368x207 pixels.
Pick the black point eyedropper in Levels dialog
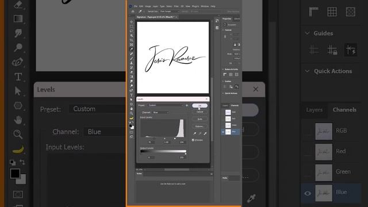194,133
